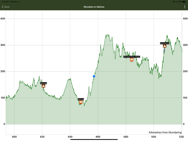Click the Karta Burnu label
The image size is (188, 141).
point(165,43)
